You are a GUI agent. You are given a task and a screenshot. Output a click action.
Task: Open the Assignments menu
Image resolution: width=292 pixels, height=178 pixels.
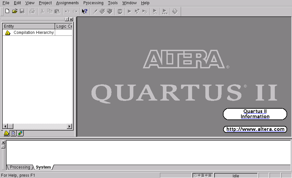67,3
